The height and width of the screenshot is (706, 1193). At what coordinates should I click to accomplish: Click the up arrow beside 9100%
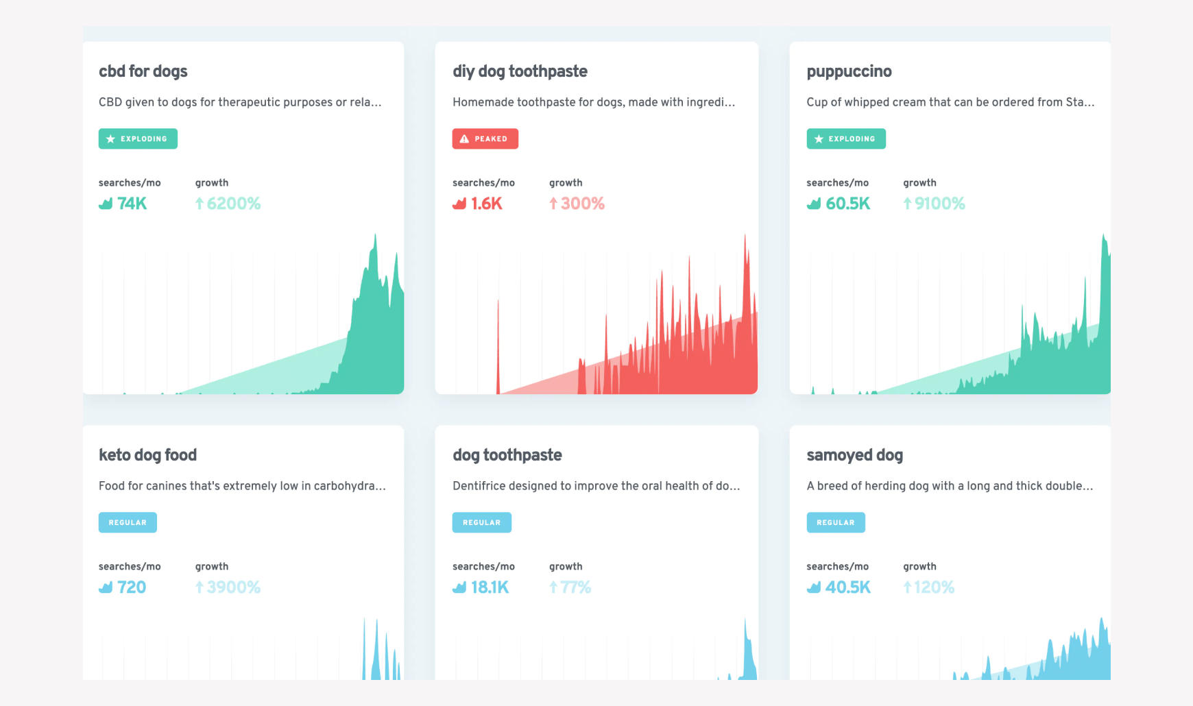click(907, 204)
